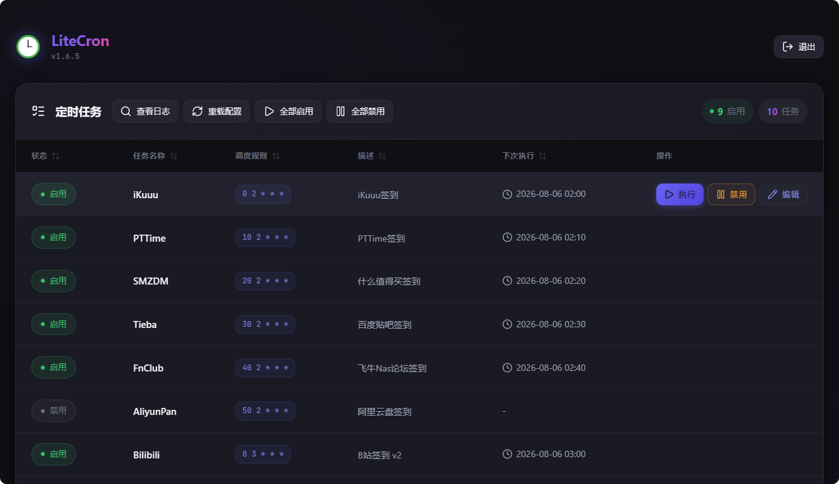This screenshot has height=484, width=839.
Task: Click the Bilibili task name
Action: (146, 455)
